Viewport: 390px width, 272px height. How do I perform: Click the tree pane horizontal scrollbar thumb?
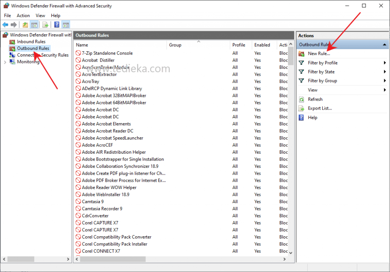(21, 259)
